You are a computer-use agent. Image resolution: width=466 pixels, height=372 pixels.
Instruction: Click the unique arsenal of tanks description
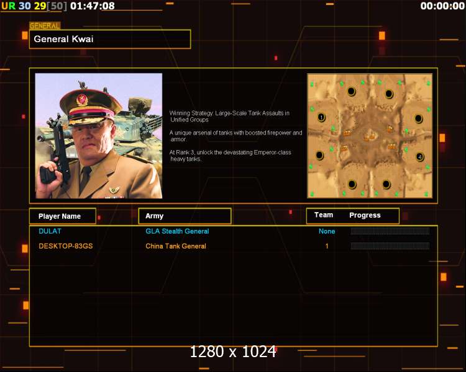coord(235,136)
